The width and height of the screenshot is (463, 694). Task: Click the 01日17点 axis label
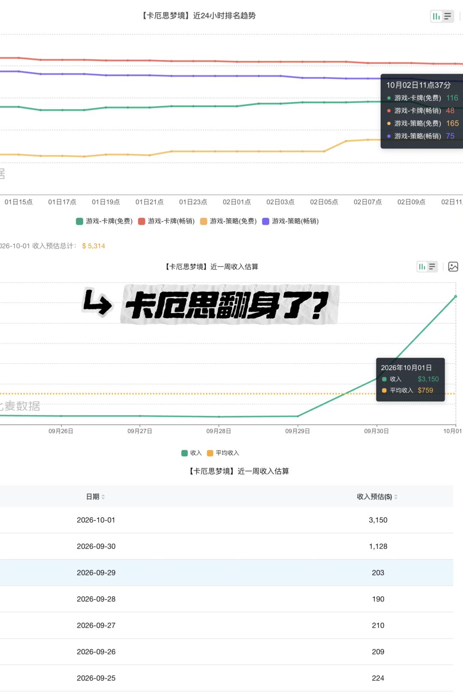point(62,202)
